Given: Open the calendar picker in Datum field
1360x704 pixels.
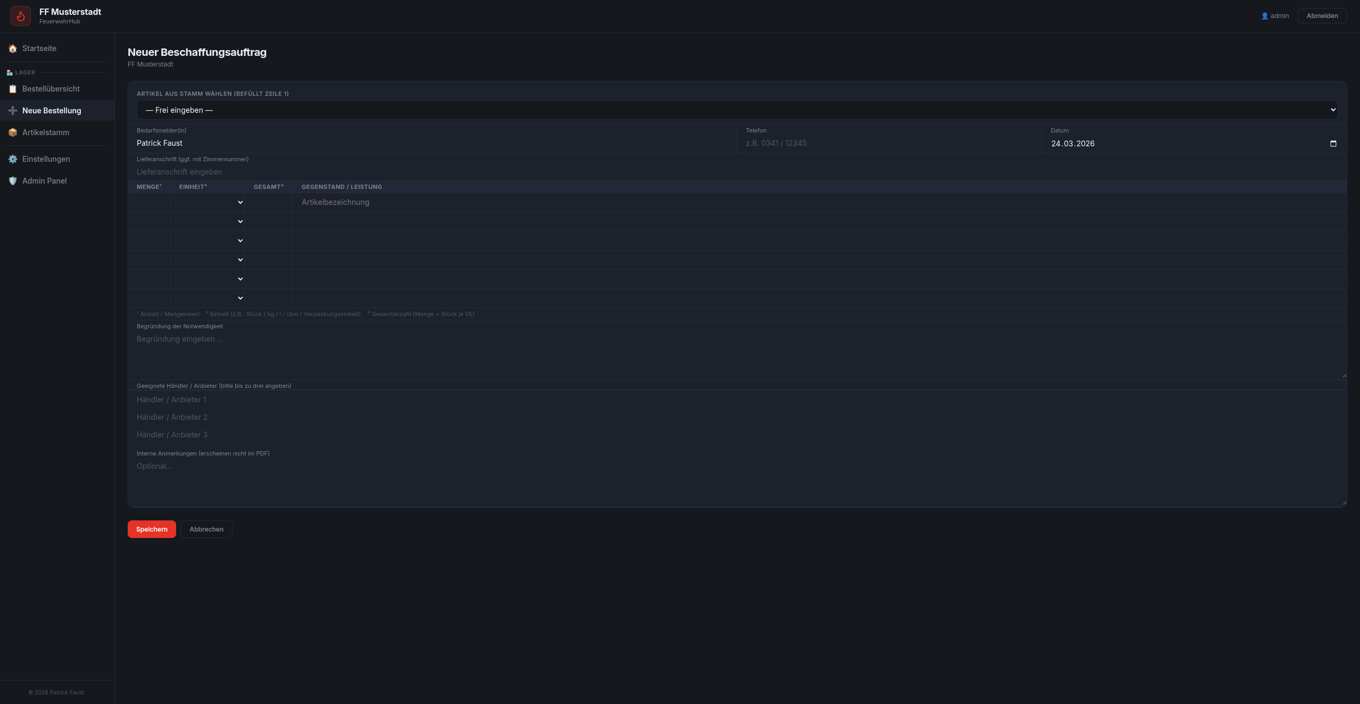Looking at the screenshot, I should coord(1333,144).
